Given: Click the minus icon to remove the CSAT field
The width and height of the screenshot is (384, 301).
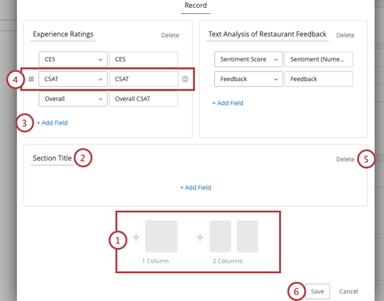Looking at the screenshot, I should coord(185,79).
